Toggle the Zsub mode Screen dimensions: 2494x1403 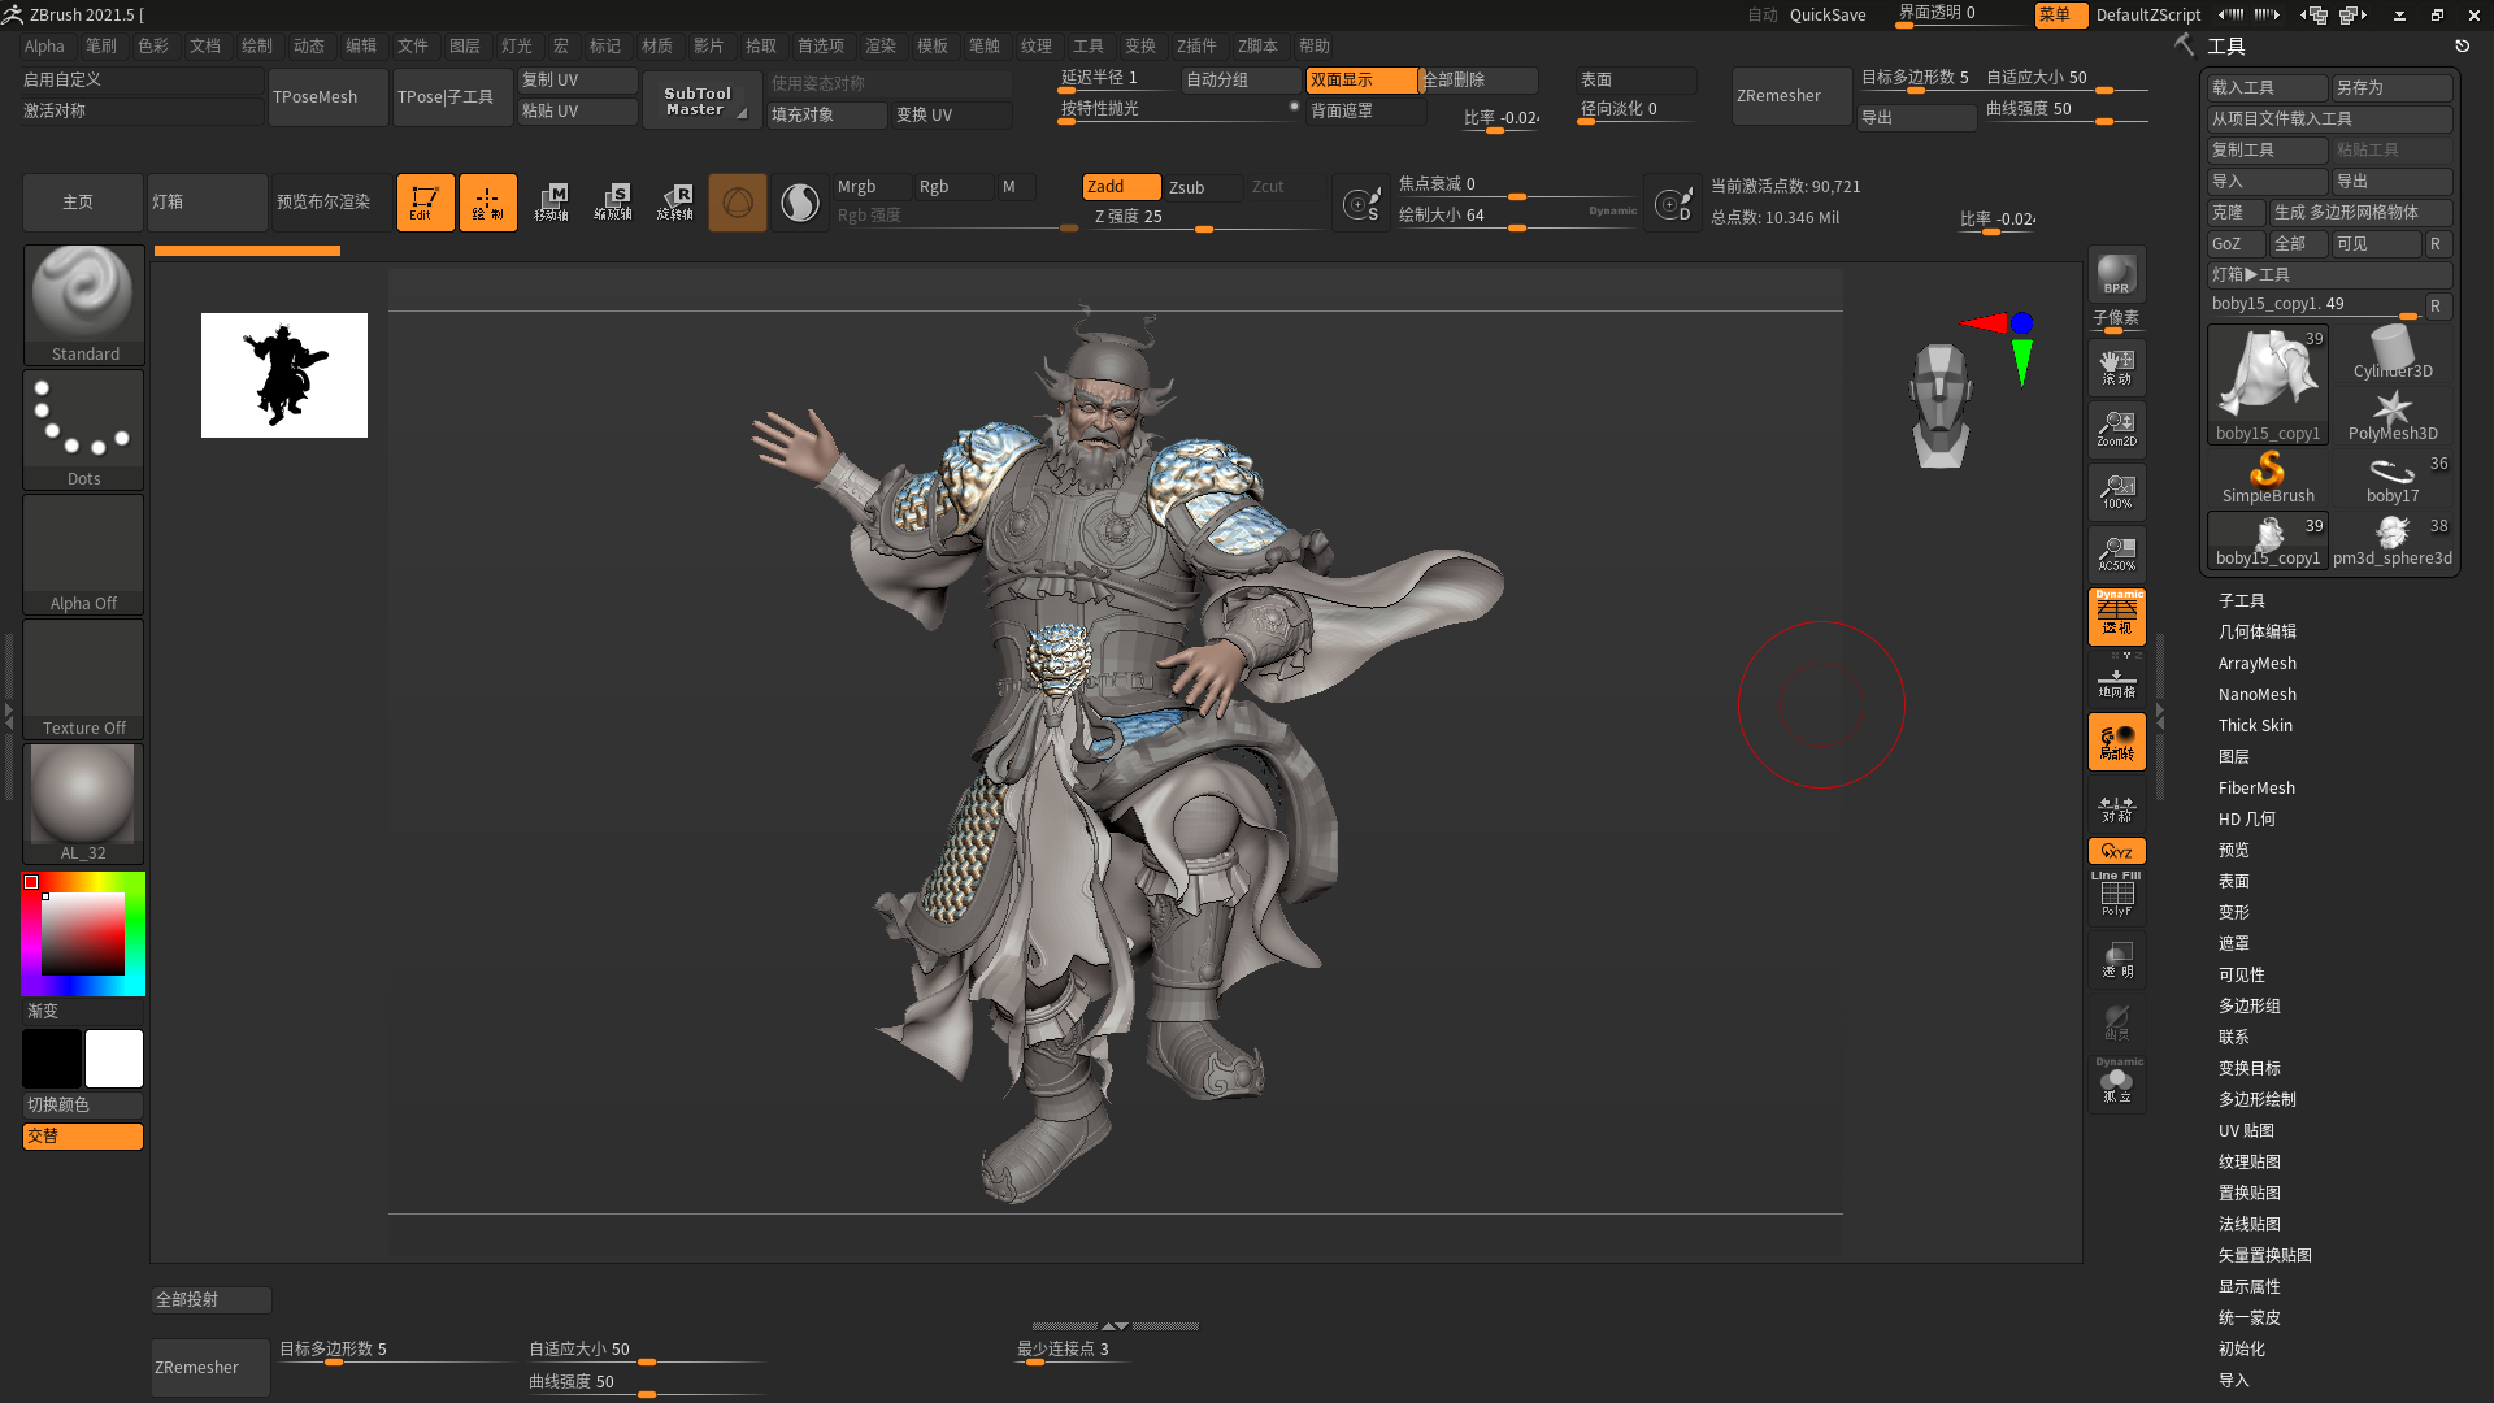(1200, 187)
